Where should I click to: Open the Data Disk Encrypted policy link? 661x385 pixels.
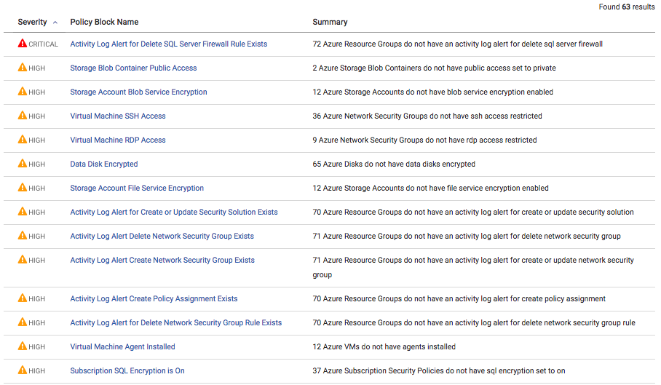pyautogui.click(x=104, y=164)
